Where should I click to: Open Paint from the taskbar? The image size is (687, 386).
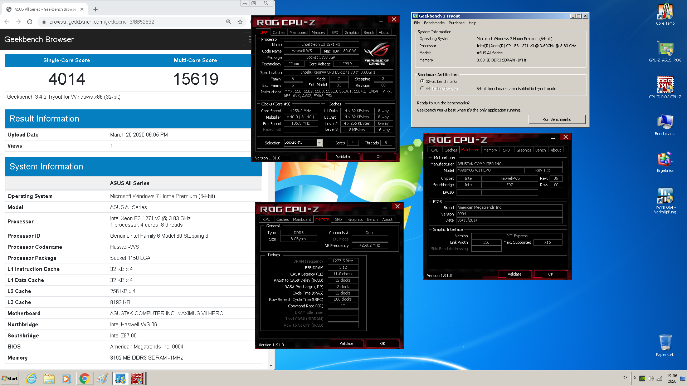(102, 378)
